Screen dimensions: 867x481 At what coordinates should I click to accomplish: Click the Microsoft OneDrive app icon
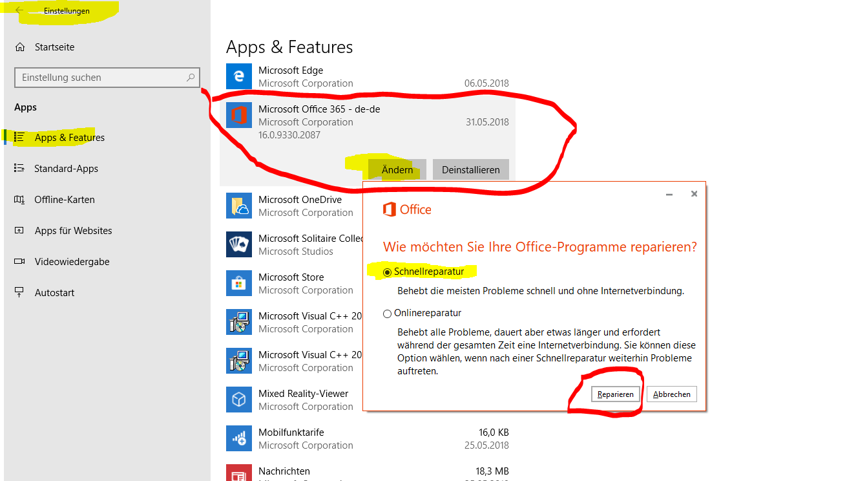click(239, 206)
